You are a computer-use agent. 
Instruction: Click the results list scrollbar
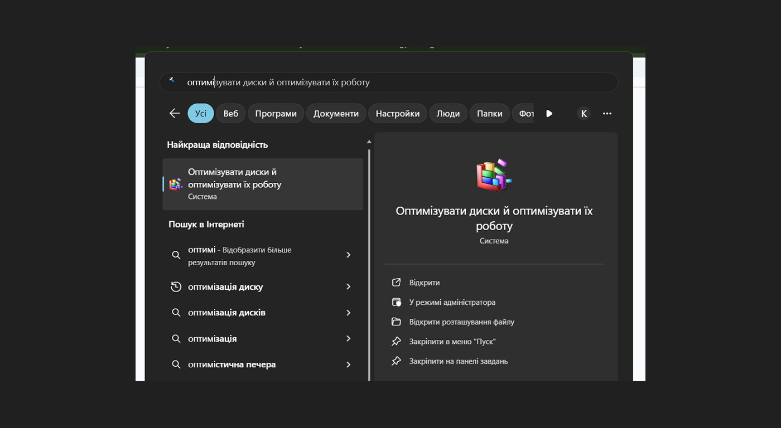[369, 265]
